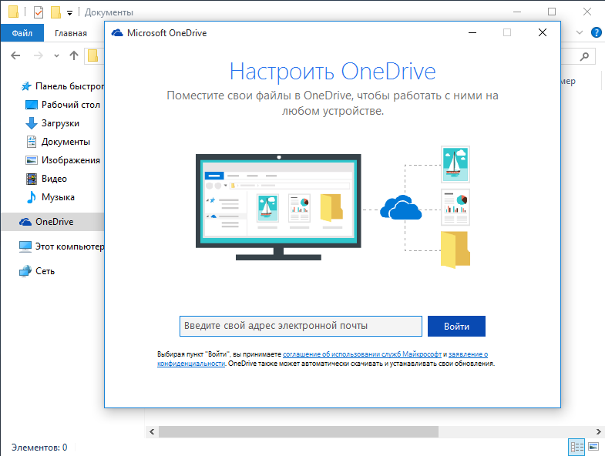Switch to details view icon in status bar
605x456 pixels.
click(576, 447)
